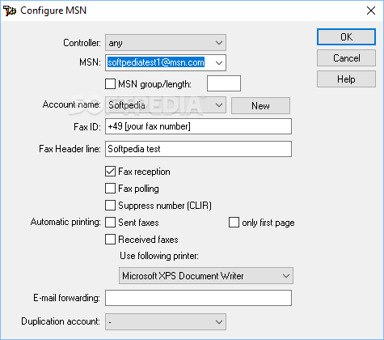Open the MSN address dropdown arrow
The width and height of the screenshot is (384, 340).
point(219,63)
